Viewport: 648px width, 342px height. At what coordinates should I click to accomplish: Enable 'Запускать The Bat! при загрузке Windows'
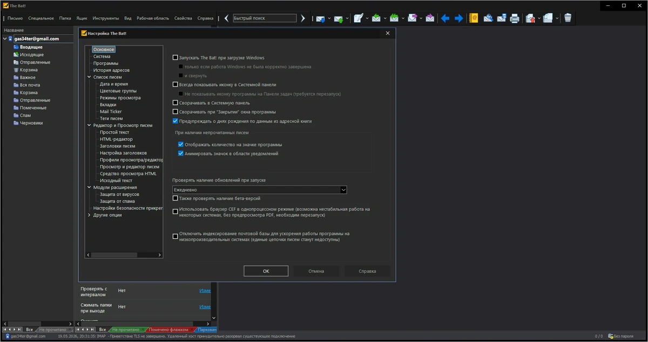point(175,57)
